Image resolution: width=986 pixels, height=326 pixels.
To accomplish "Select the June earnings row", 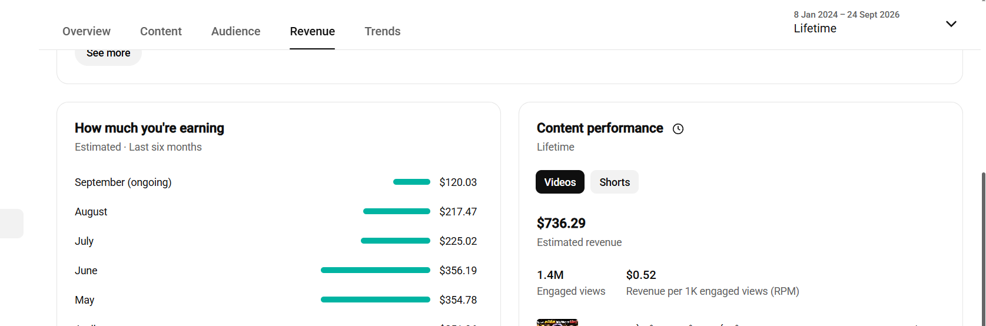I will (275, 270).
